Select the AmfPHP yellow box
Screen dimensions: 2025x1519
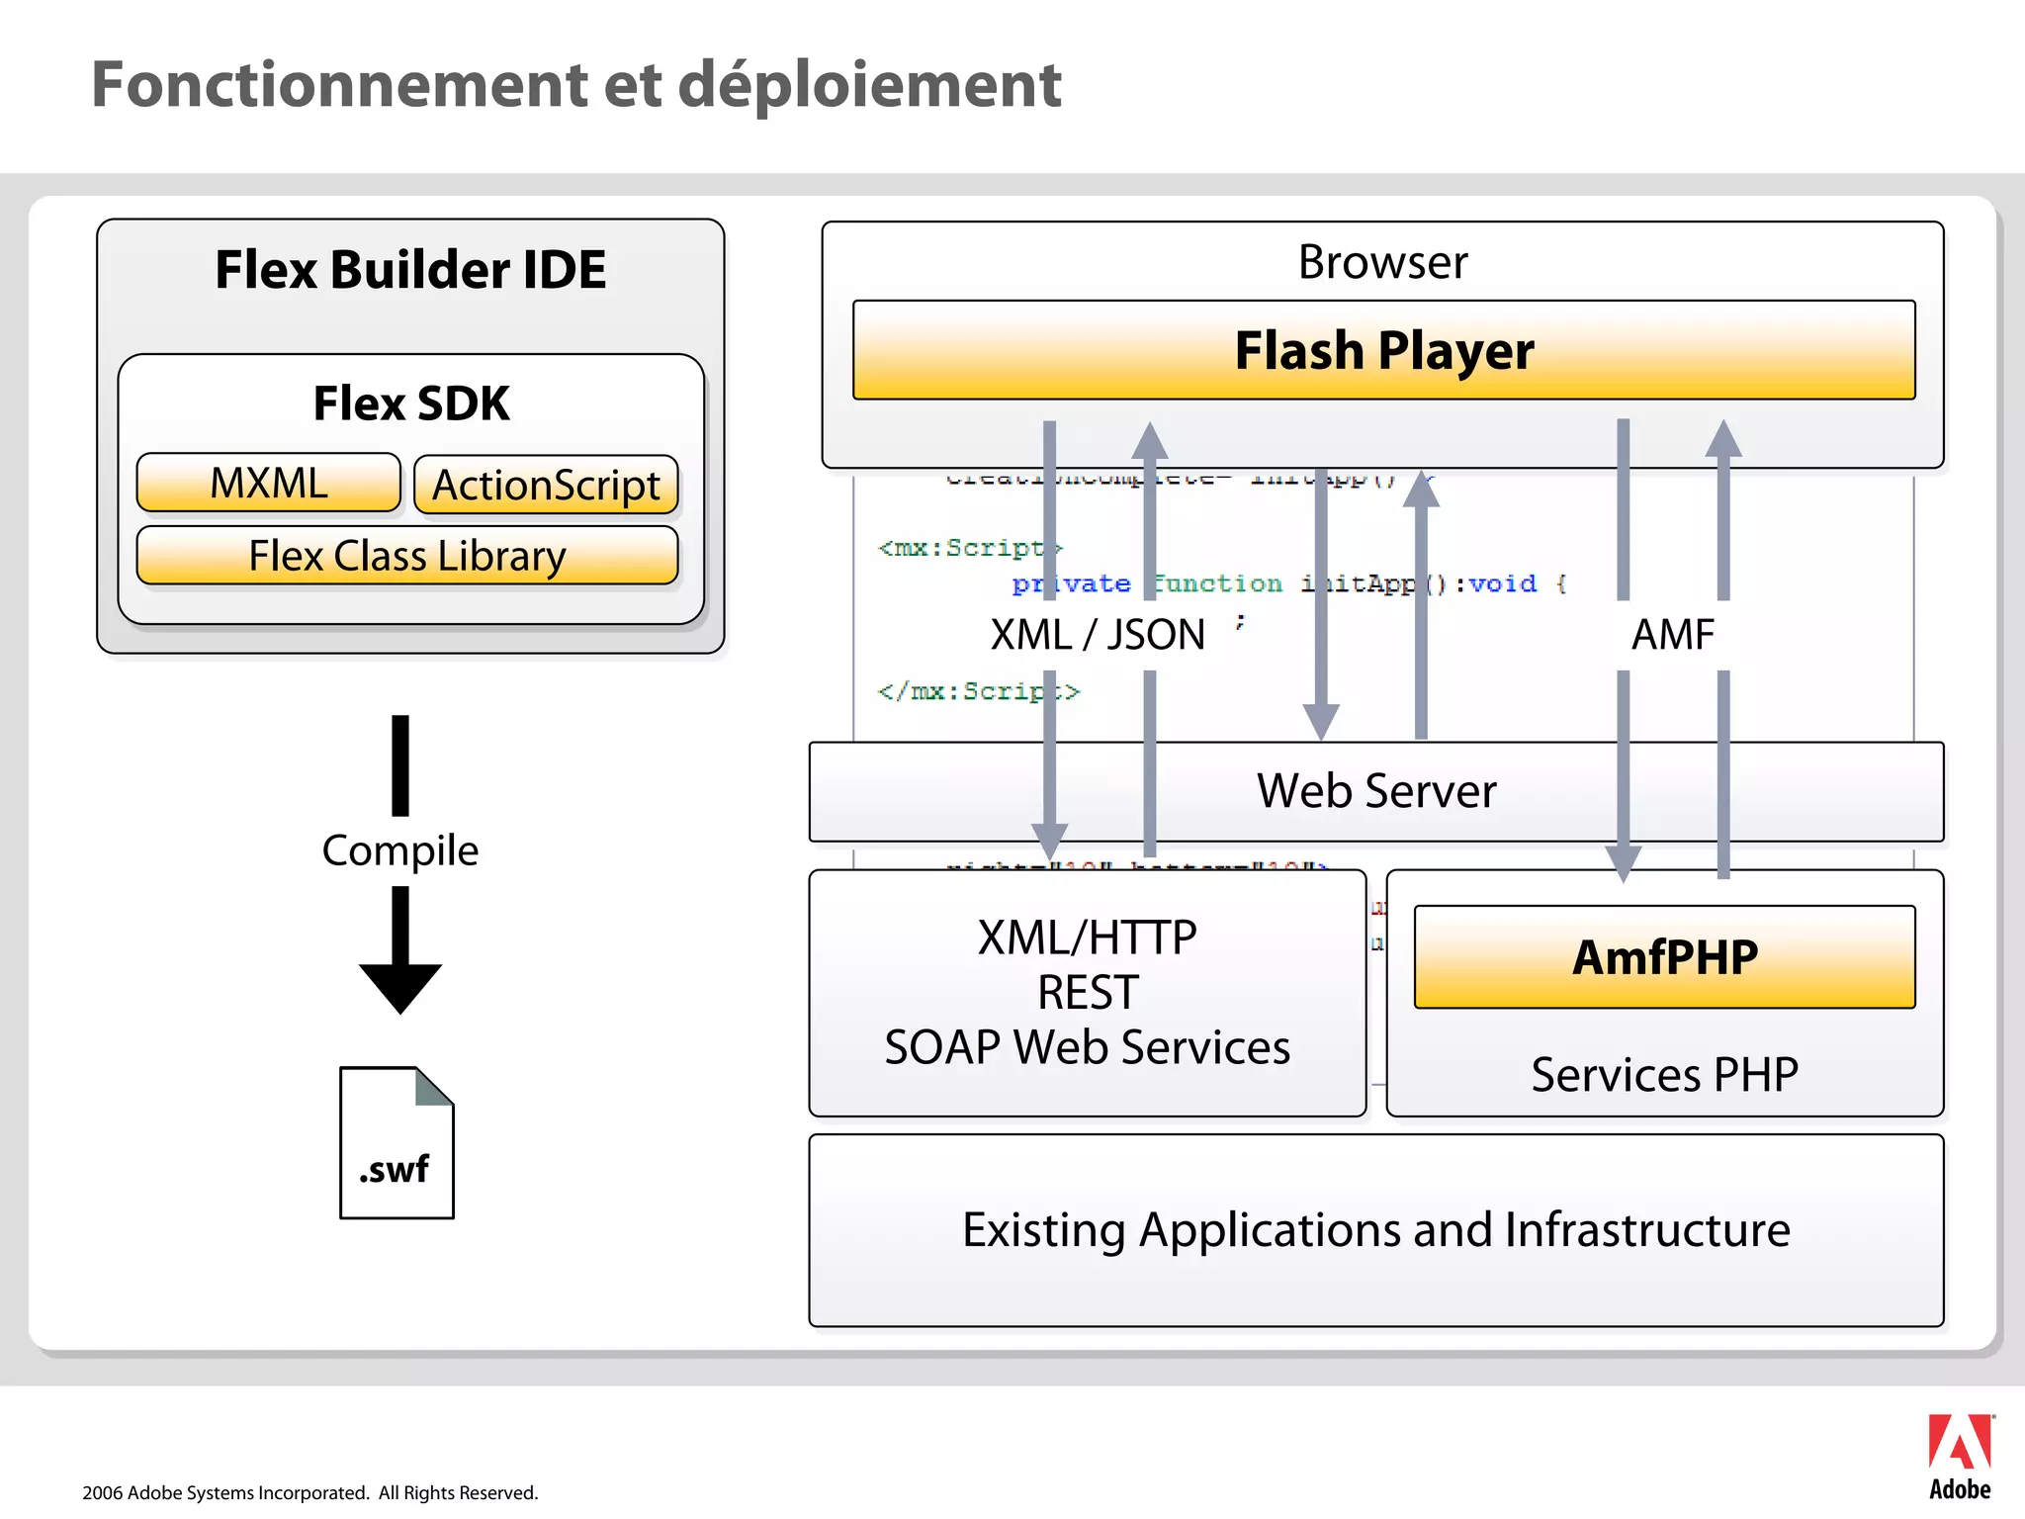click(x=1664, y=957)
